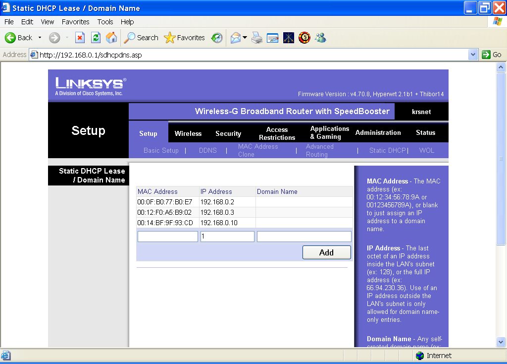507x364 pixels.
Task: Open MAC Address Clone subtab
Action: (x=258, y=150)
